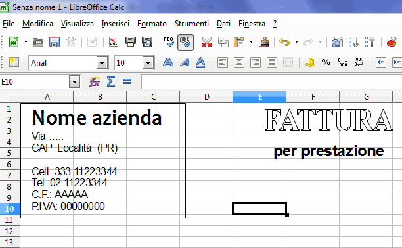Open the Styles and Formatting icon

pyautogui.click(x=14, y=62)
